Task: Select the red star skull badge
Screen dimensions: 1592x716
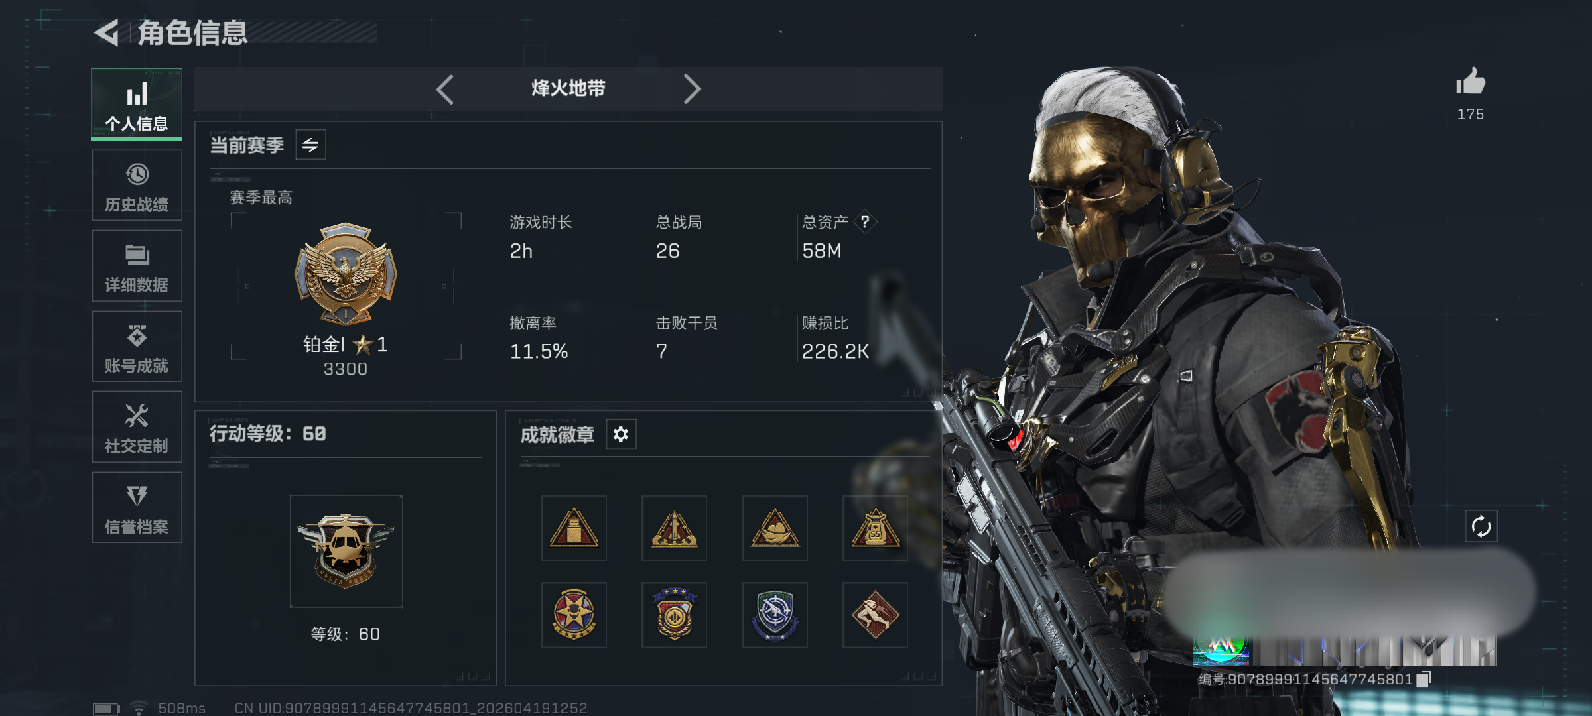Action: [574, 615]
